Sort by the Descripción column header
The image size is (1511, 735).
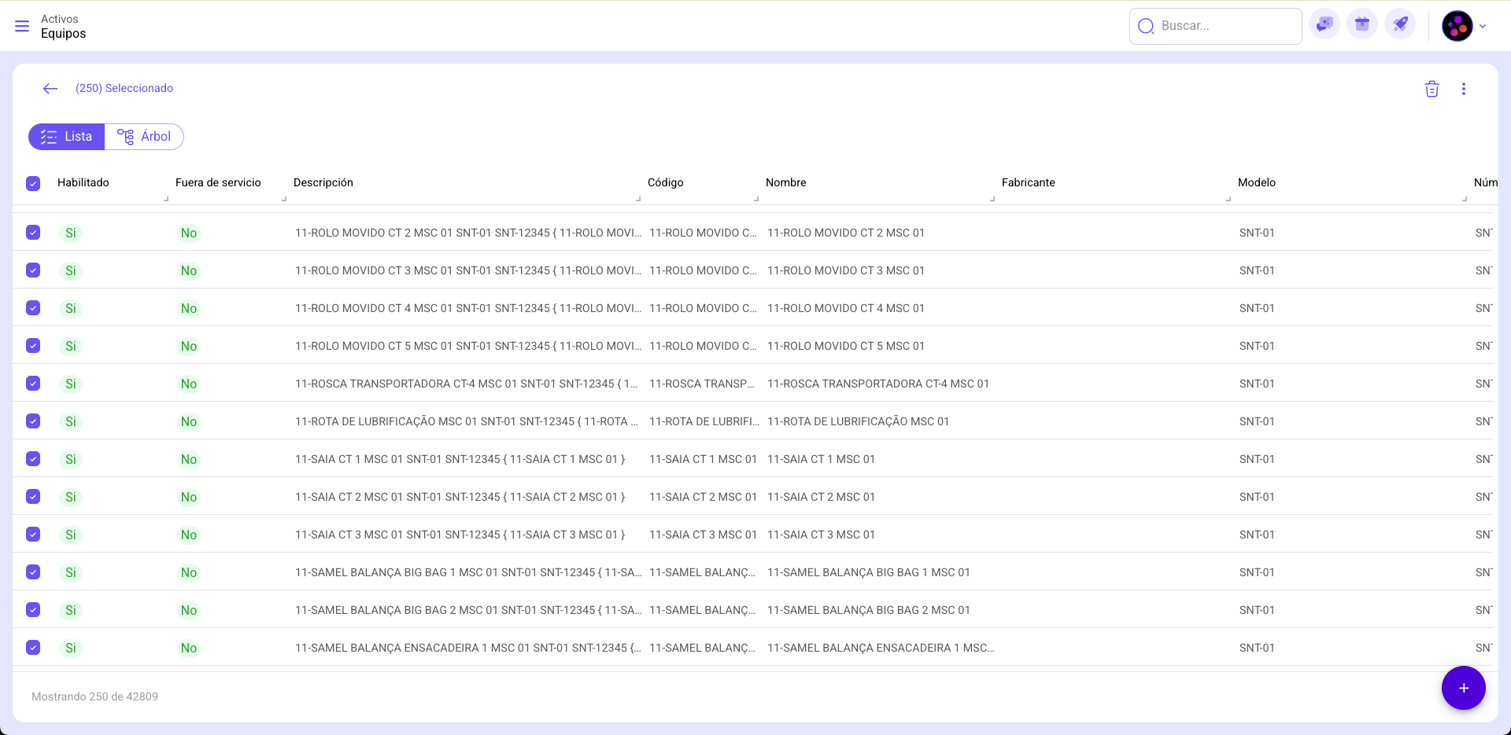pyautogui.click(x=323, y=182)
